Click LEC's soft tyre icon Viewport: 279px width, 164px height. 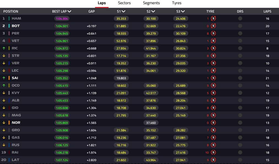tap(213, 70)
